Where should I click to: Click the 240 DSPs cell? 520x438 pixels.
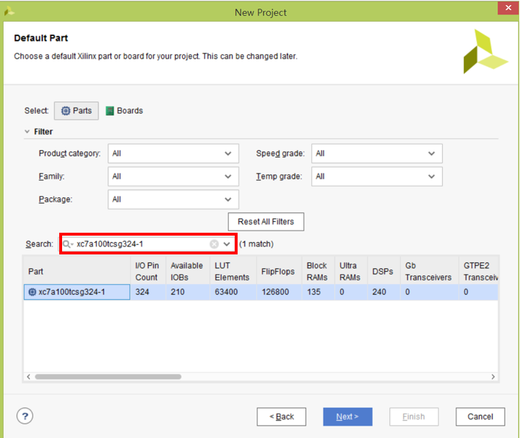(383, 292)
